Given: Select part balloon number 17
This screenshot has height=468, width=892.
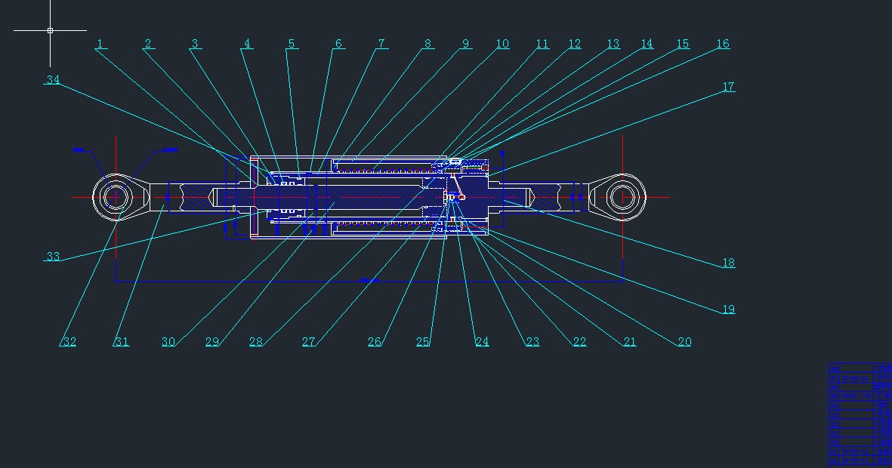Looking at the screenshot, I should [x=729, y=87].
